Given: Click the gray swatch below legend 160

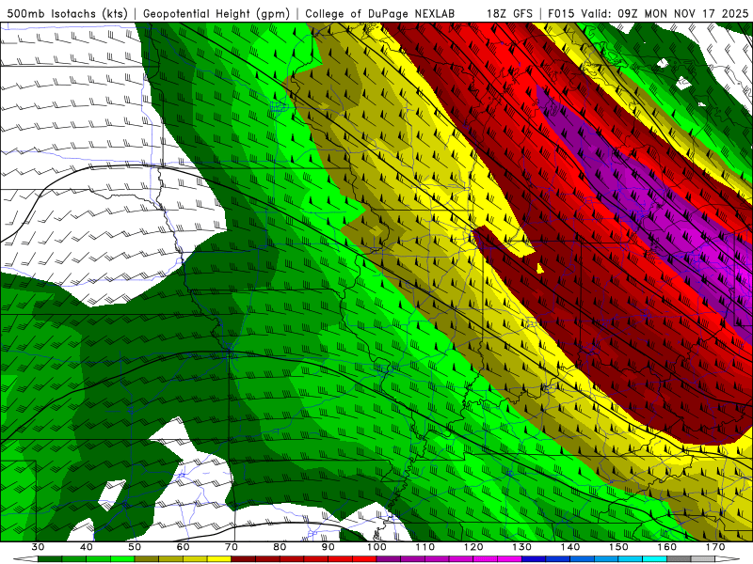Looking at the screenshot, I should pyautogui.click(x=679, y=559).
